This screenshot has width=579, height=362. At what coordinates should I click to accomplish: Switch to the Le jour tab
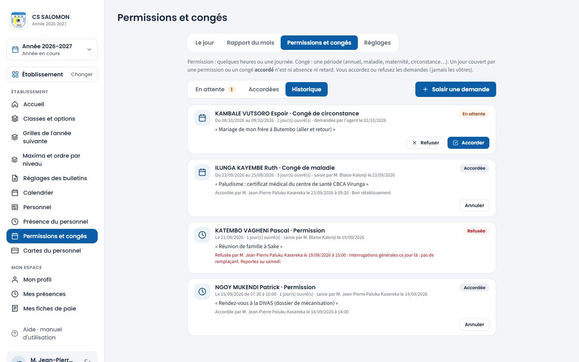click(x=205, y=43)
